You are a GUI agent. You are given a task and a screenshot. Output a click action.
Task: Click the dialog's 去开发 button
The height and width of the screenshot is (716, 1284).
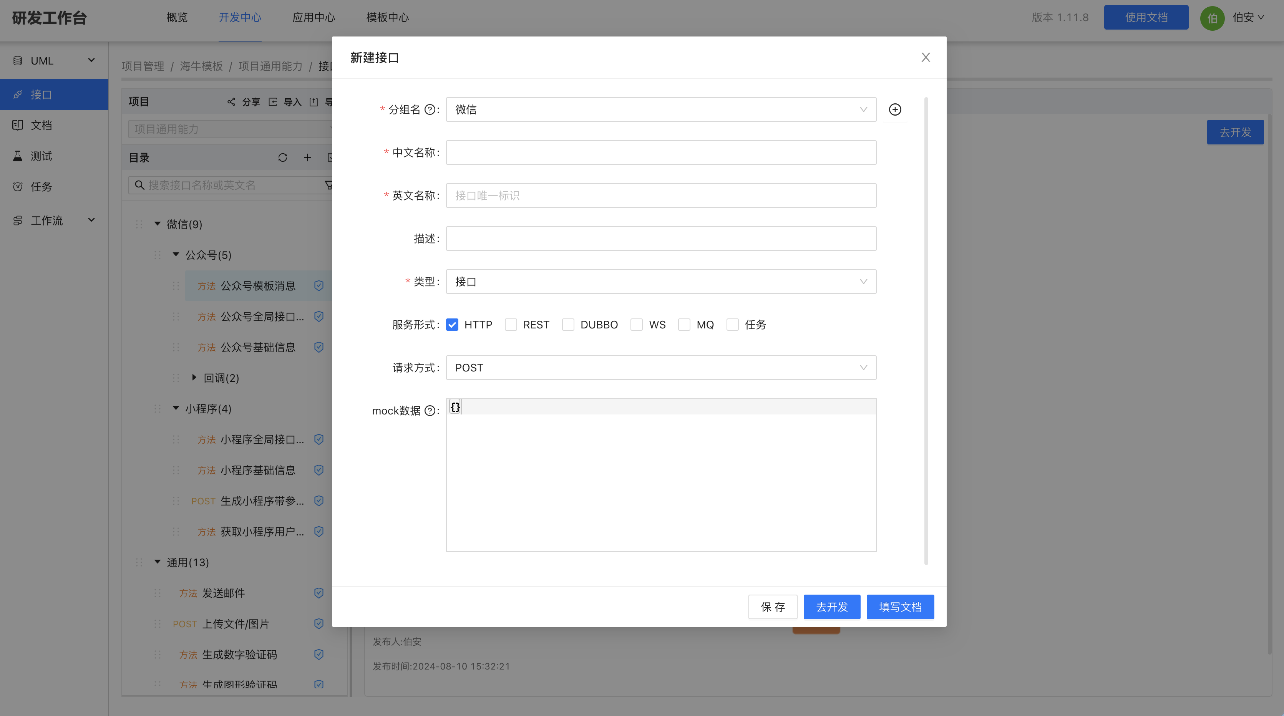[831, 607]
